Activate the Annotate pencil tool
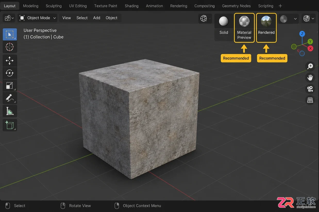 tap(10, 98)
